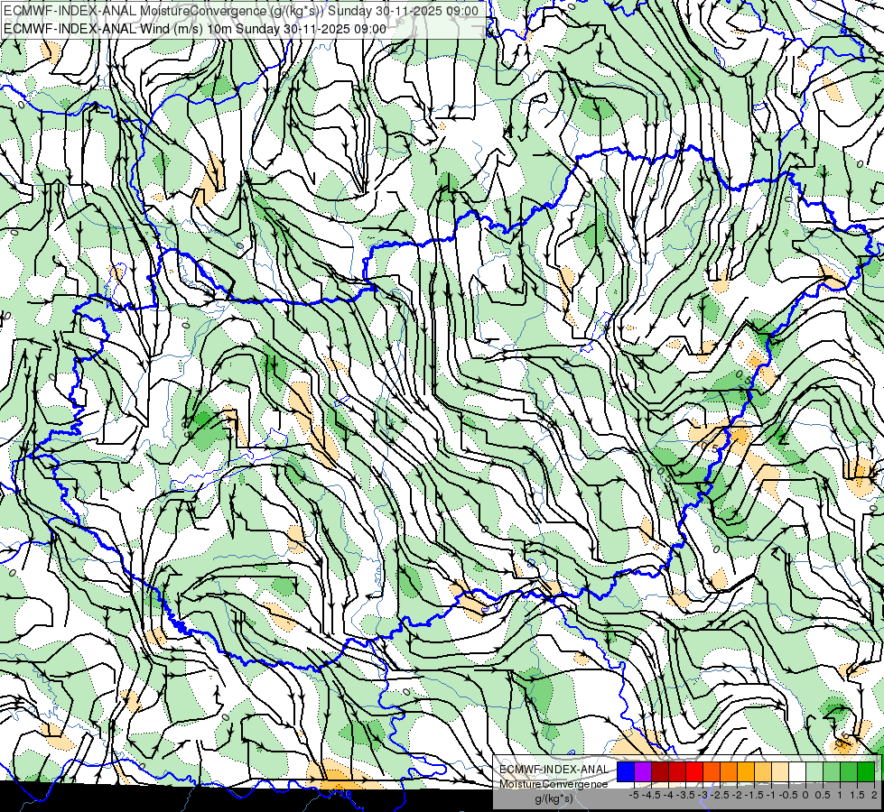884x812 pixels.
Task: Click the -1 tick label on legend
Action: pos(771,795)
